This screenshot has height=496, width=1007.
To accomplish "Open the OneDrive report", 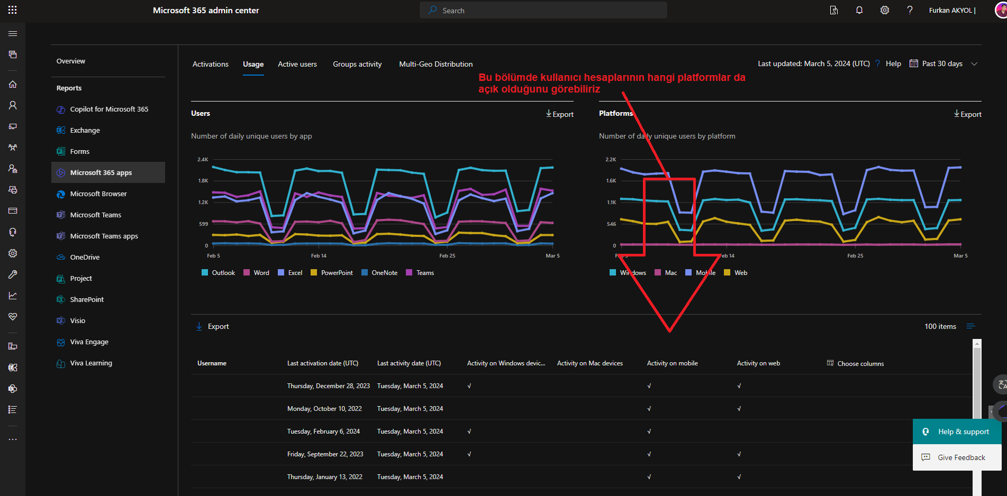I will 85,257.
